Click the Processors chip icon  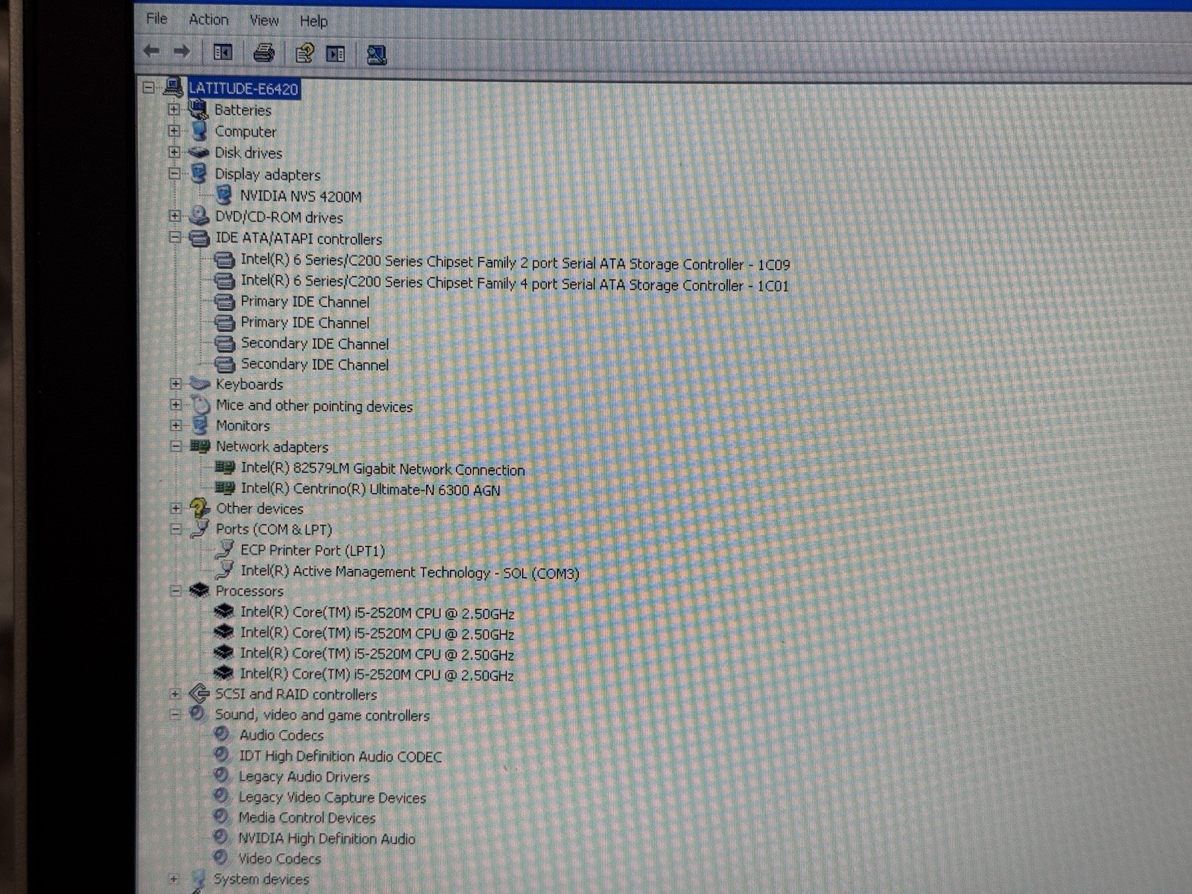click(199, 590)
